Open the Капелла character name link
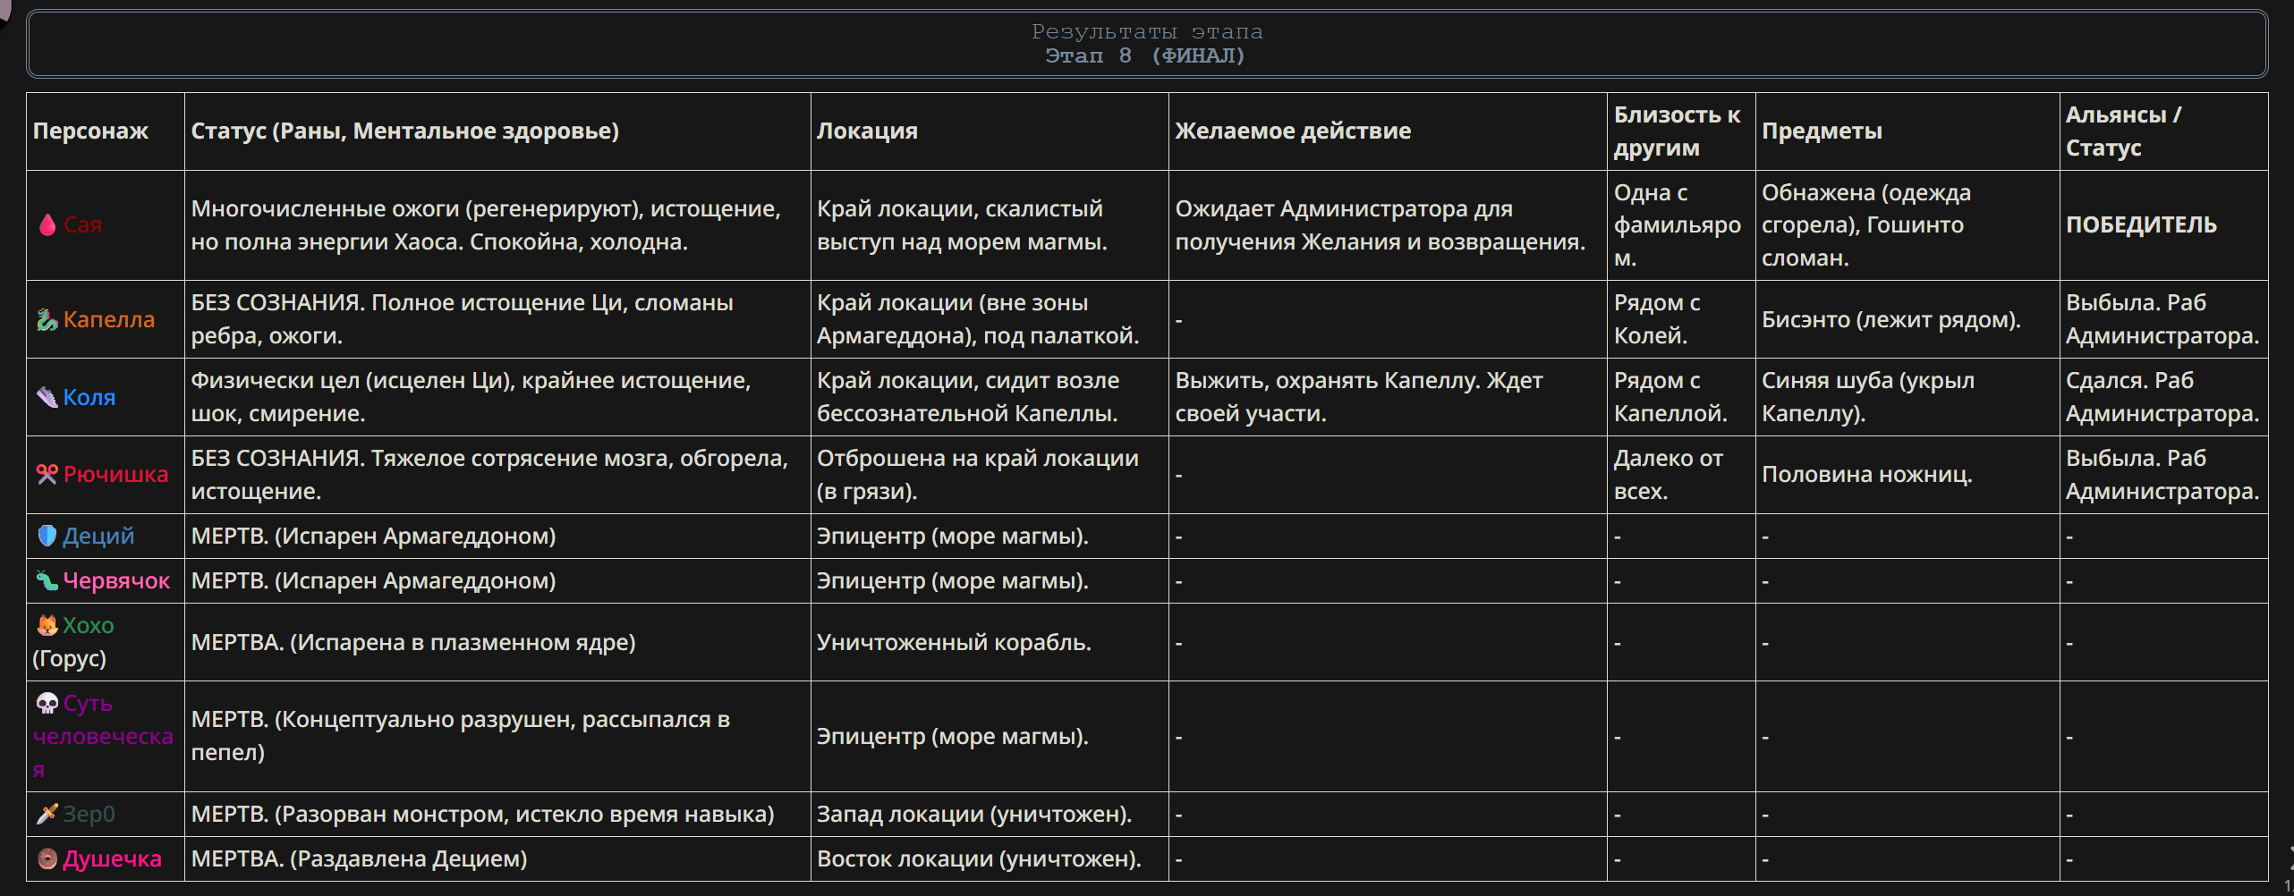This screenshot has width=2294, height=896. pyautogui.click(x=109, y=319)
